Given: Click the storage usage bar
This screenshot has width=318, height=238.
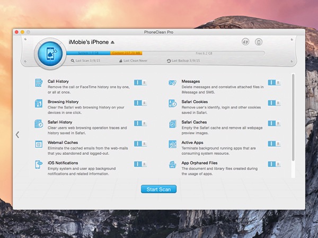Looking at the screenshot, I should 165,53.
